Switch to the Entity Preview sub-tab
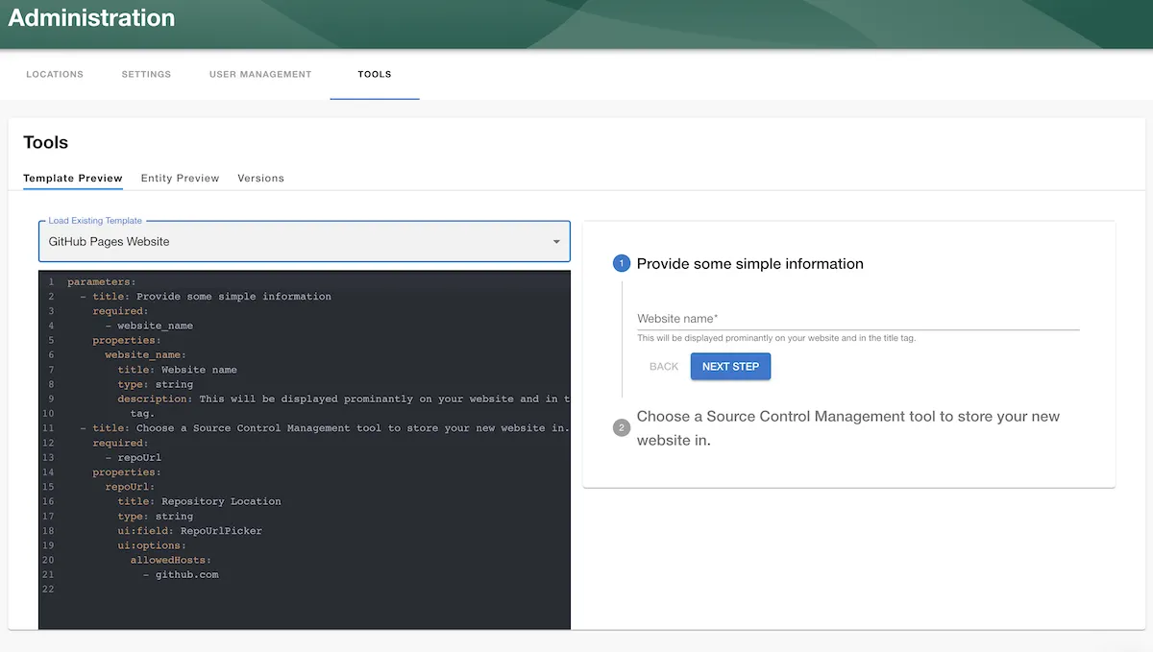This screenshot has height=652, width=1153. 180,178
